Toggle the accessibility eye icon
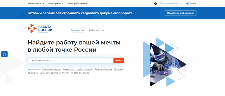The height and width of the screenshot is (96, 225). [x=156, y=4]
